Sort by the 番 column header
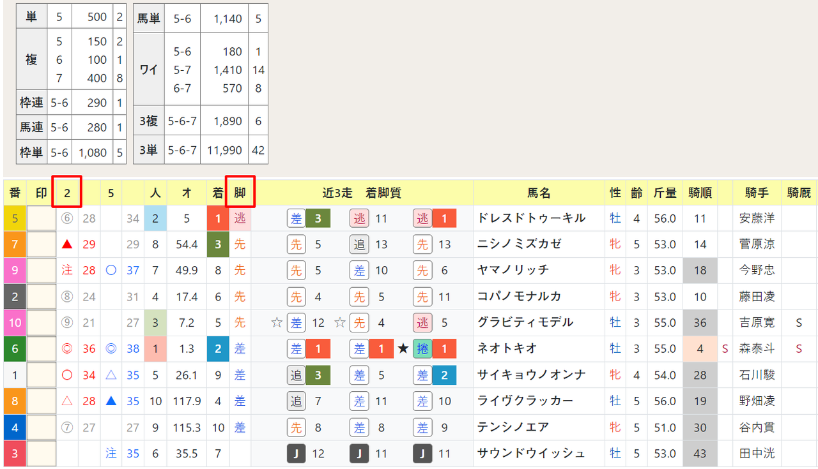The image size is (818, 469). [15, 193]
